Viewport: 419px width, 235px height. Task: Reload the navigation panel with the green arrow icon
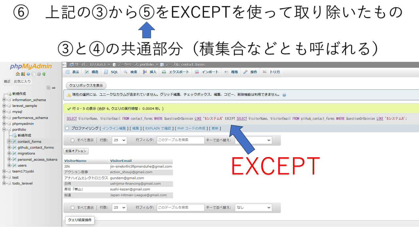pyautogui.click(x=44, y=74)
